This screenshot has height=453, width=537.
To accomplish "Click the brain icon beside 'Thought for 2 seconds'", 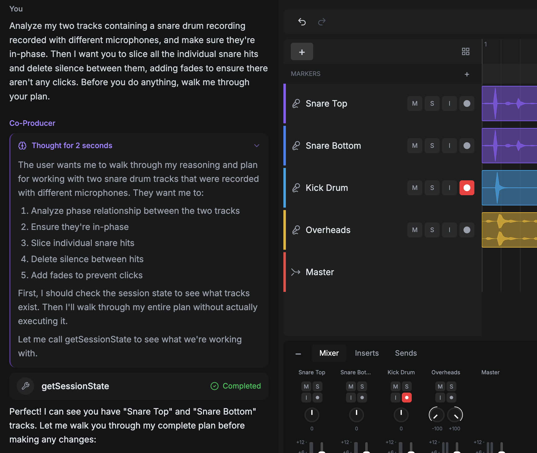I will (22, 145).
